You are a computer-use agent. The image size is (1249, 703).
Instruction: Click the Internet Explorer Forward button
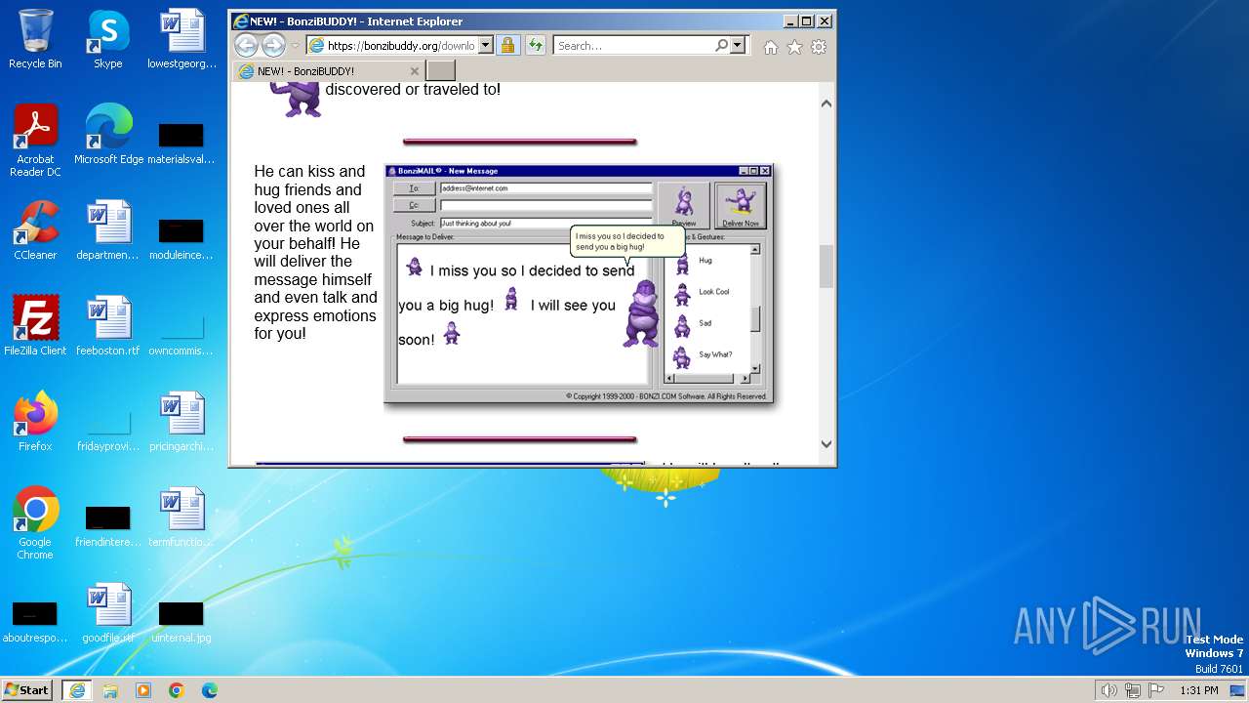point(273,45)
